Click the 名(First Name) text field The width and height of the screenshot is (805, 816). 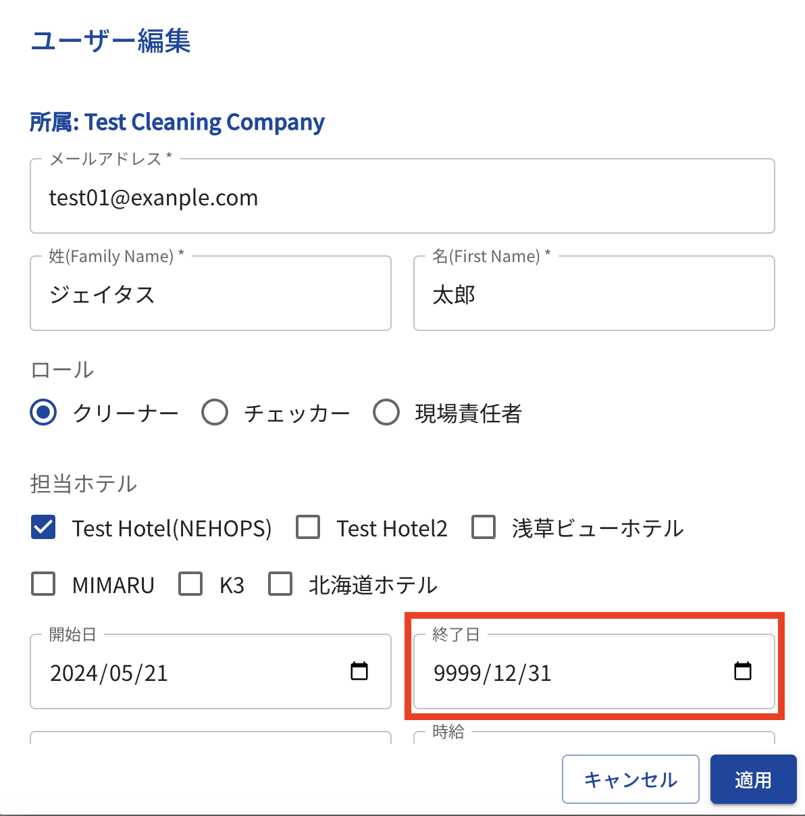point(594,295)
